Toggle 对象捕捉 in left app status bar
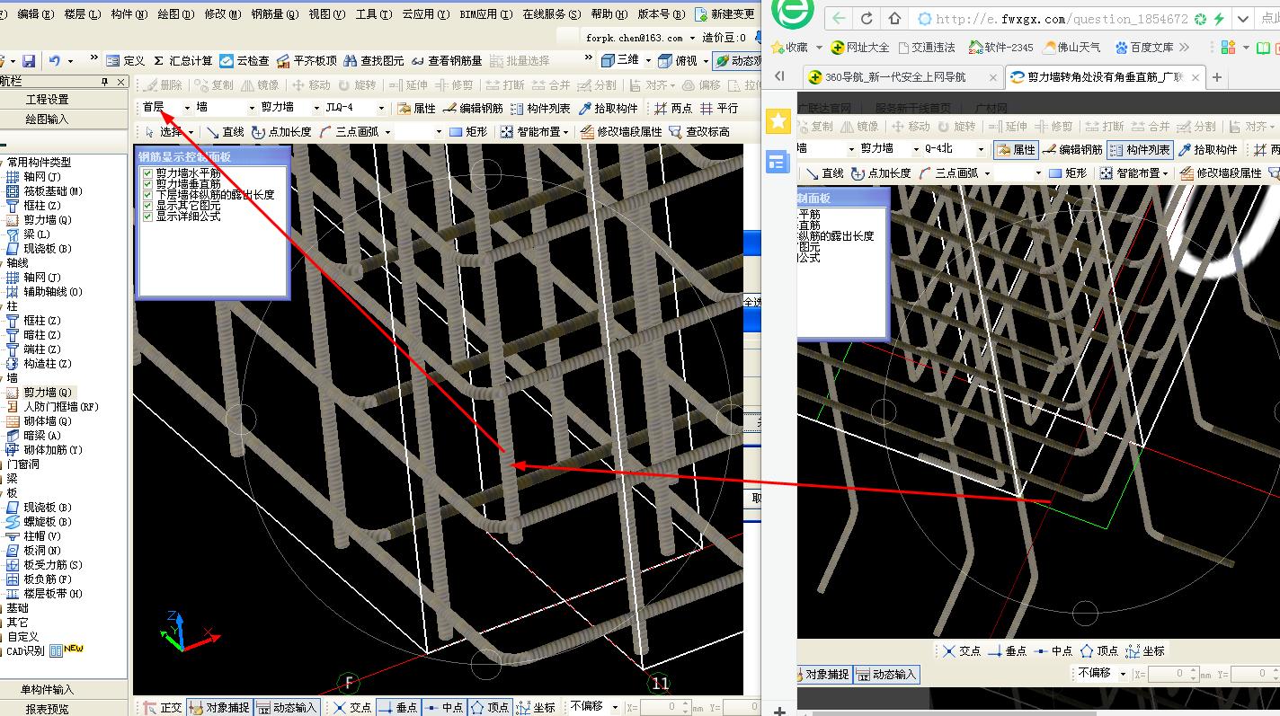This screenshot has width=1280, height=716. (x=220, y=708)
